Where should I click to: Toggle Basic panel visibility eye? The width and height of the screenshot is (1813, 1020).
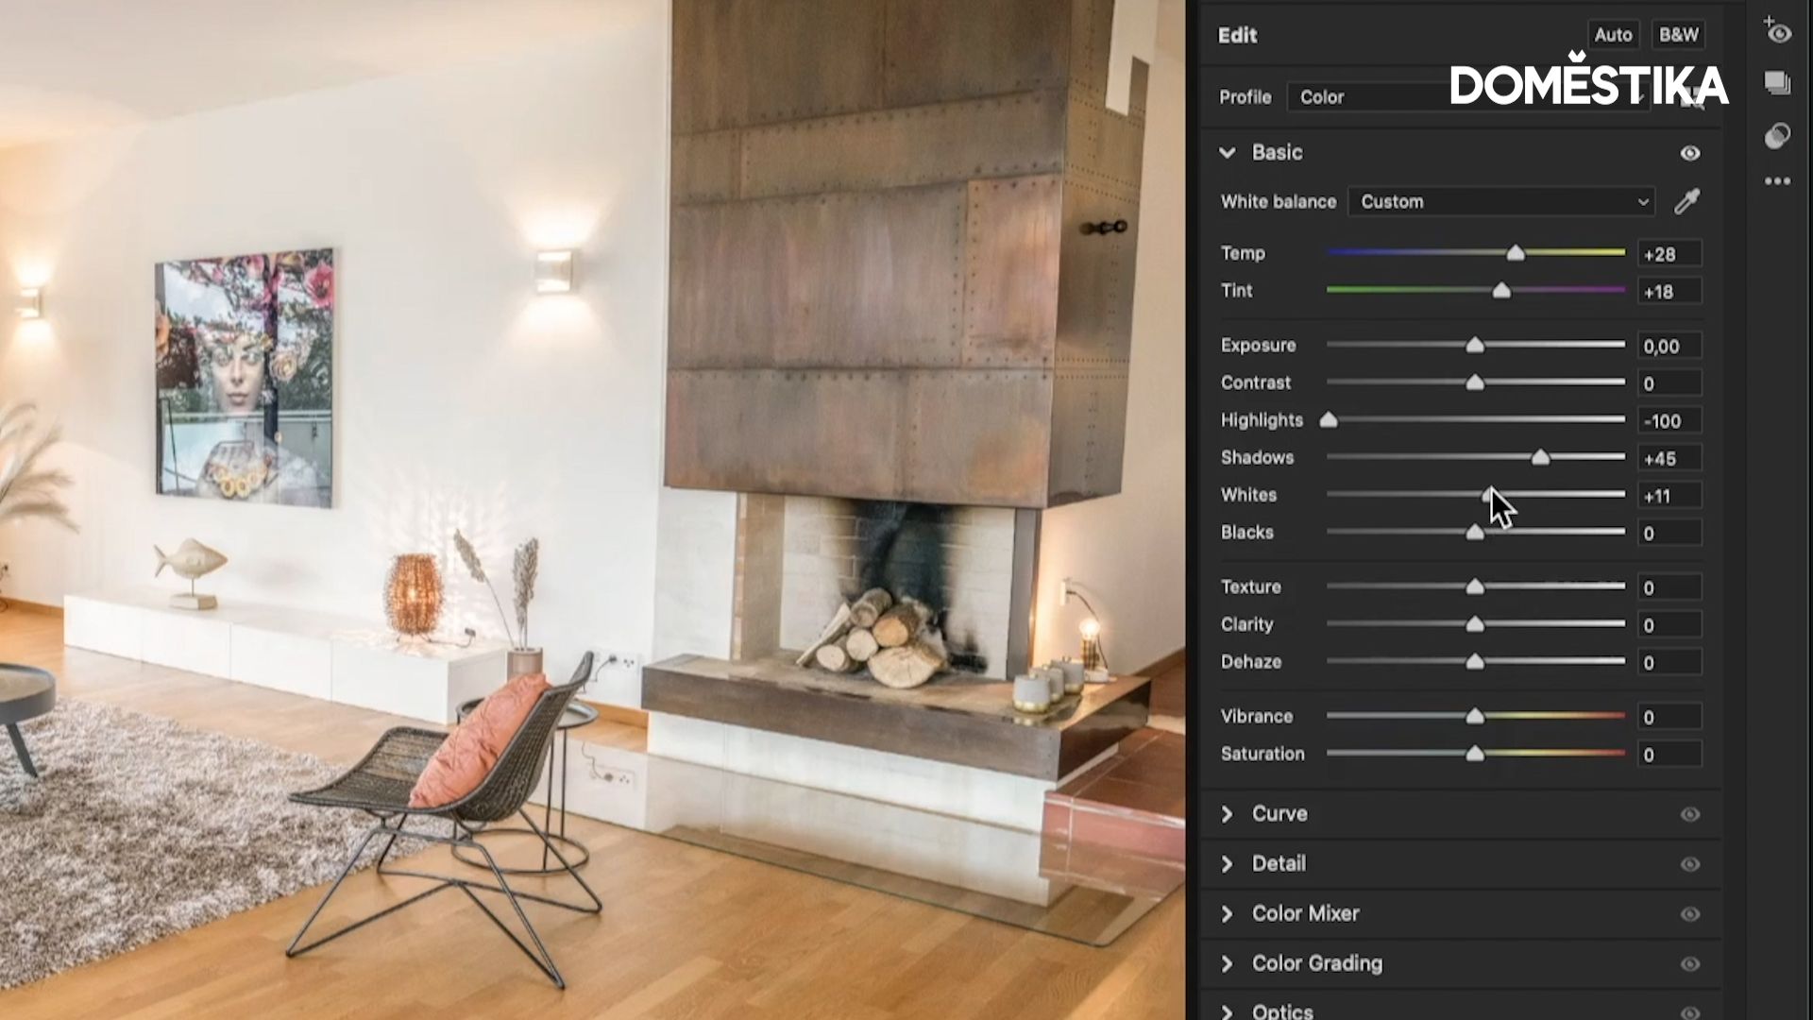tap(1690, 153)
